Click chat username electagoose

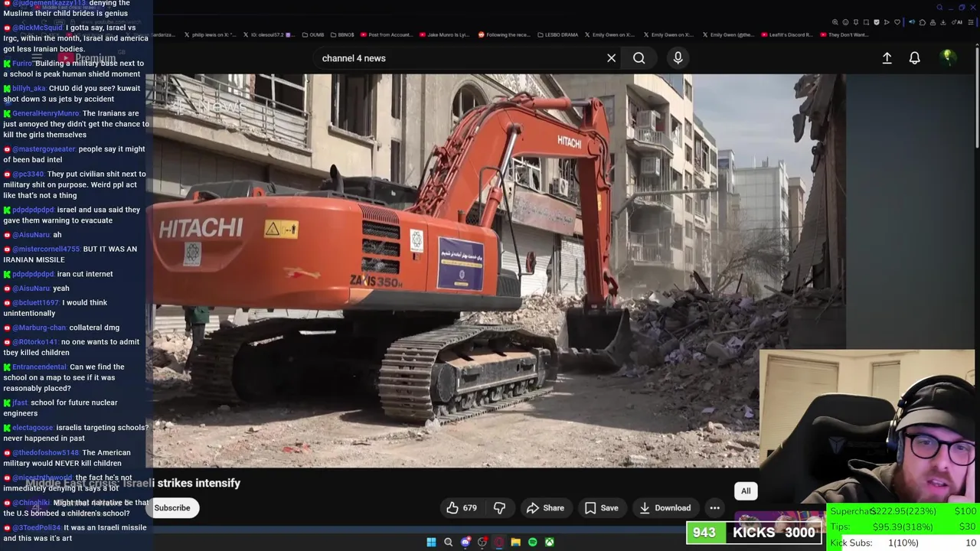(x=32, y=428)
